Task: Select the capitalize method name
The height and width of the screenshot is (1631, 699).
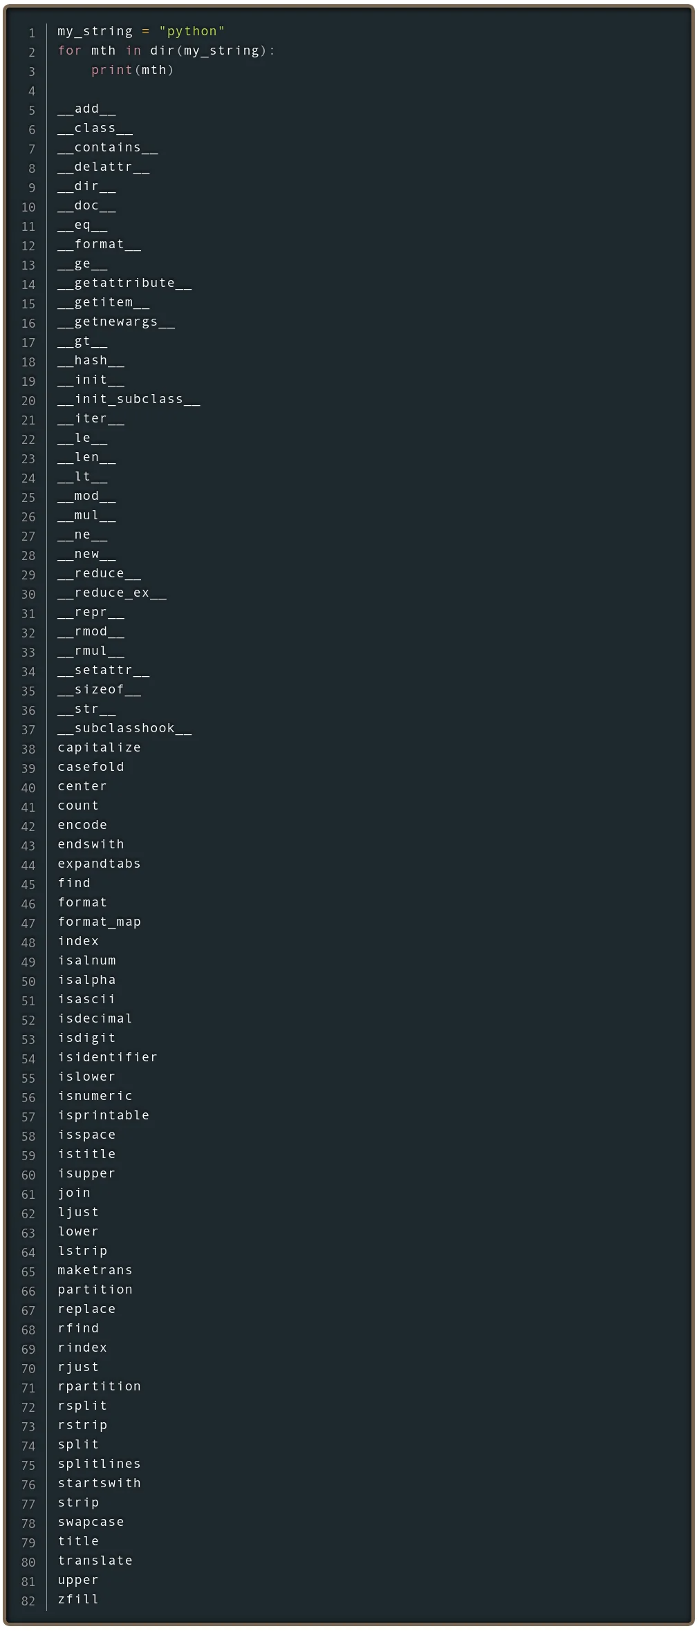Action: (99, 747)
